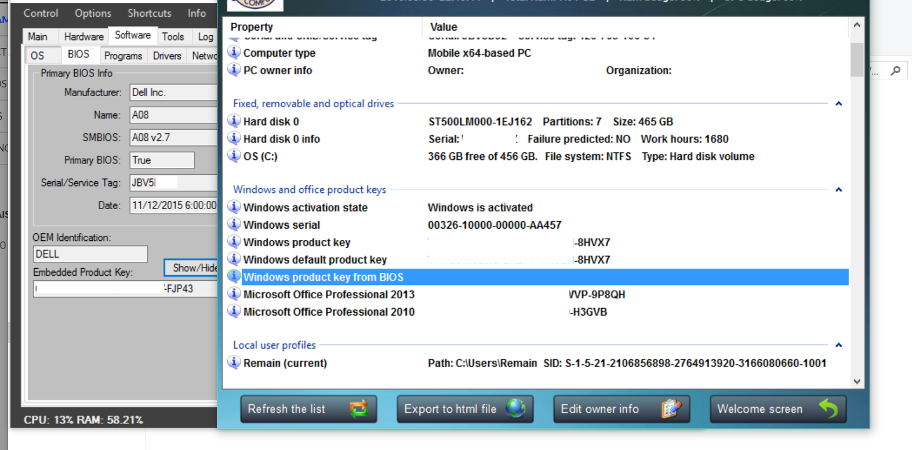The width and height of the screenshot is (912, 450).
Task: Click info icon next to OS (C:)
Action: [234, 155]
